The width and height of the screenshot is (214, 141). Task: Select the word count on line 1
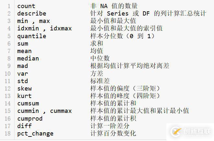tap(26, 6)
